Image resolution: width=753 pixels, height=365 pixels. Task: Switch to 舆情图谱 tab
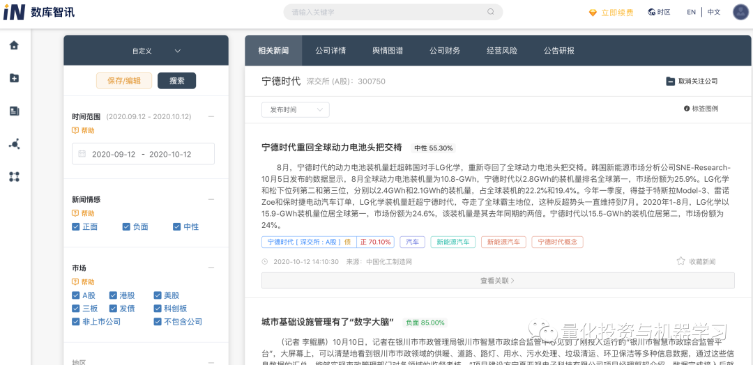coord(388,50)
